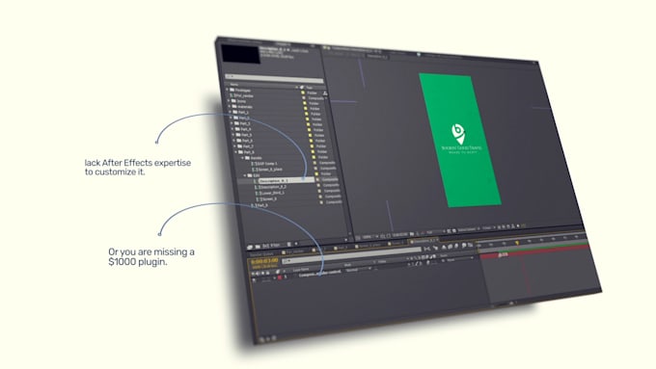The image size is (656, 369).
Task: Expand the Part_7 folder triangle
Action: coord(235,146)
